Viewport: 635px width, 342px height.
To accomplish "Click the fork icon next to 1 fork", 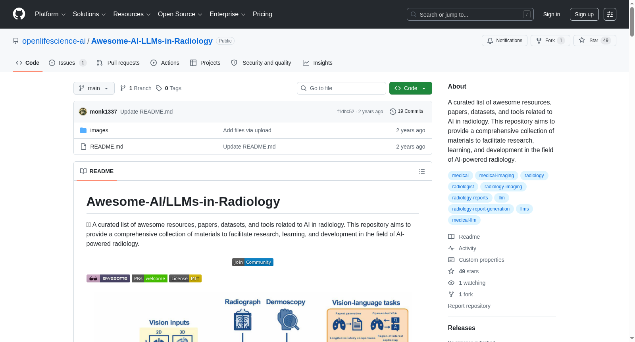I will pos(451,294).
